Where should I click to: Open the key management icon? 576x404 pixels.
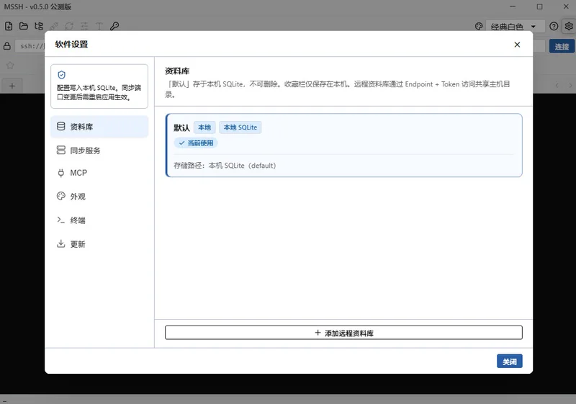pyautogui.click(x=114, y=26)
